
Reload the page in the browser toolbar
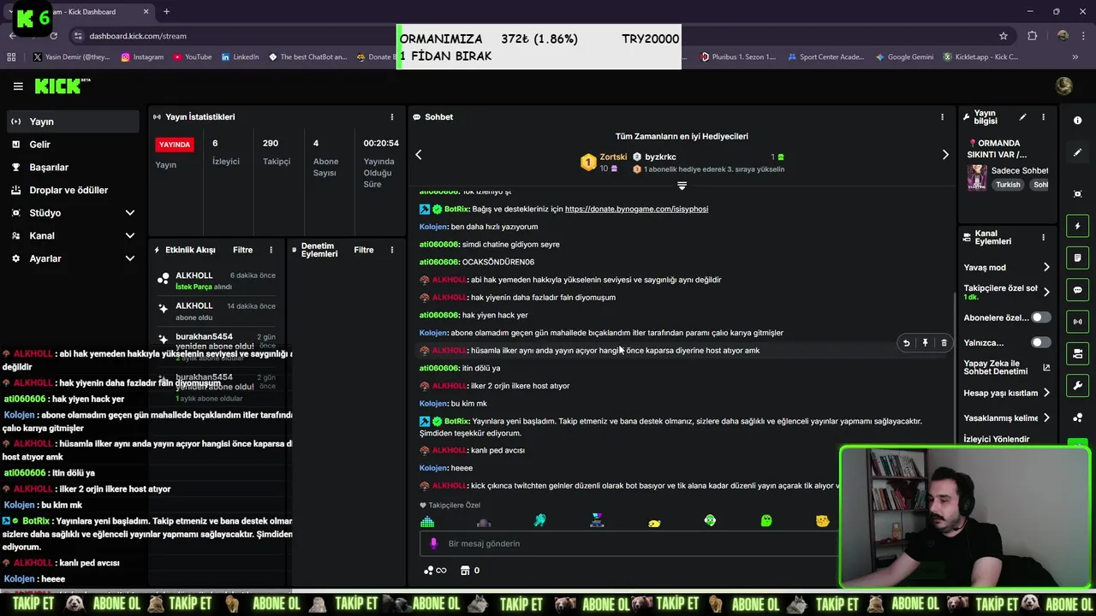[53, 36]
